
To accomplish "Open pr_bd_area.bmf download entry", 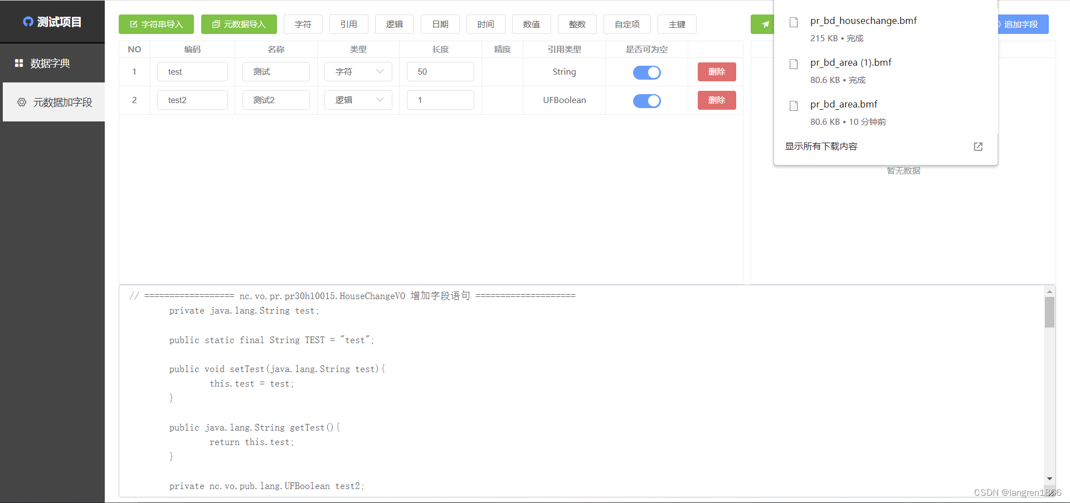I will (886, 113).
